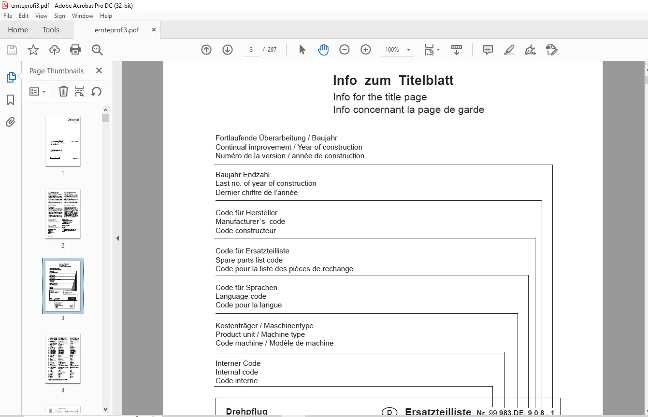
Task: Open the Find text magnifier icon
Action: pos(97,50)
